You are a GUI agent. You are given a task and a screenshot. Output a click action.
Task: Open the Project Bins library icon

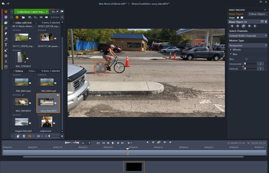[x=6, y=22]
